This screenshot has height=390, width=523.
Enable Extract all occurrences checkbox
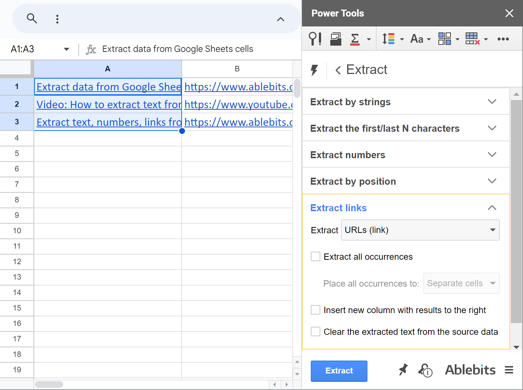(316, 256)
